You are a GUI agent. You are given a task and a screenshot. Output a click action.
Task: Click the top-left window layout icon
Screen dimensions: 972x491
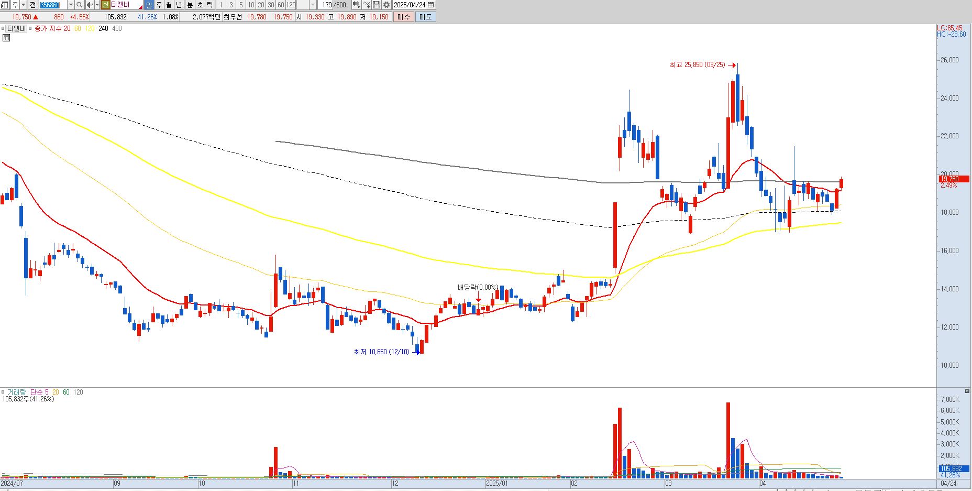pyautogui.click(x=5, y=5)
